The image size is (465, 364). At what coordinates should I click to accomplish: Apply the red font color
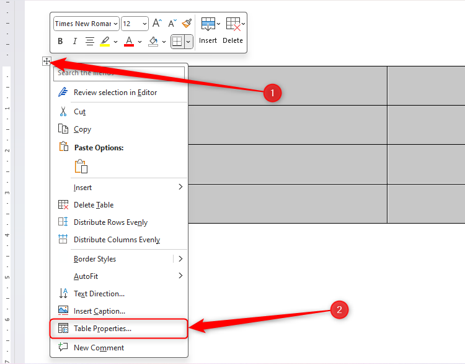(x=129, y=41)
